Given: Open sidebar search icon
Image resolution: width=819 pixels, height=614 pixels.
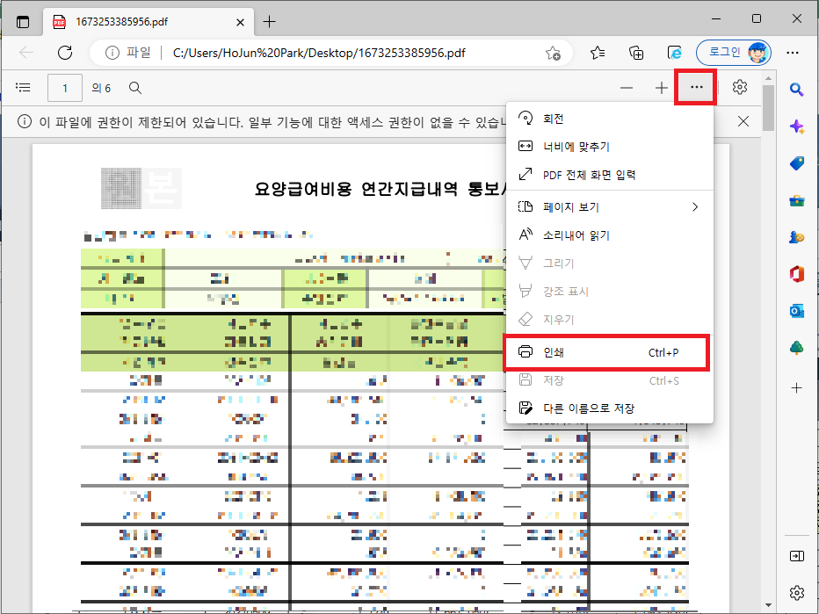Looking at the screenshot, I should click(x=796, y=90).
